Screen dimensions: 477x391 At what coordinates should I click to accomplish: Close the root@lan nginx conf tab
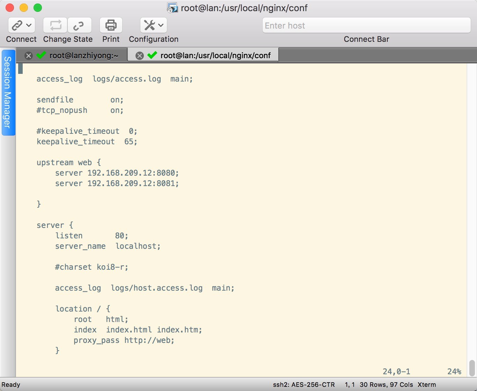[139, 55]
